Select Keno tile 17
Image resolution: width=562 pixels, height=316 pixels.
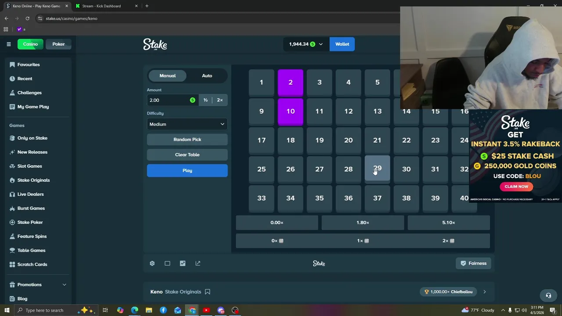pyautogui.click(x=261, y=140)
